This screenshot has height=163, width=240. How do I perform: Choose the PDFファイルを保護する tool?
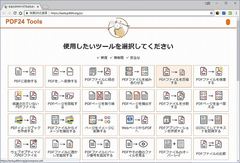click(211, 76)
